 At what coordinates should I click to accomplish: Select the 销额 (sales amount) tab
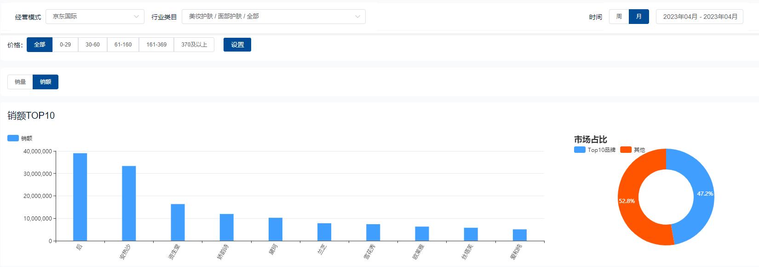pyautogui.click(x=45, y=81)
